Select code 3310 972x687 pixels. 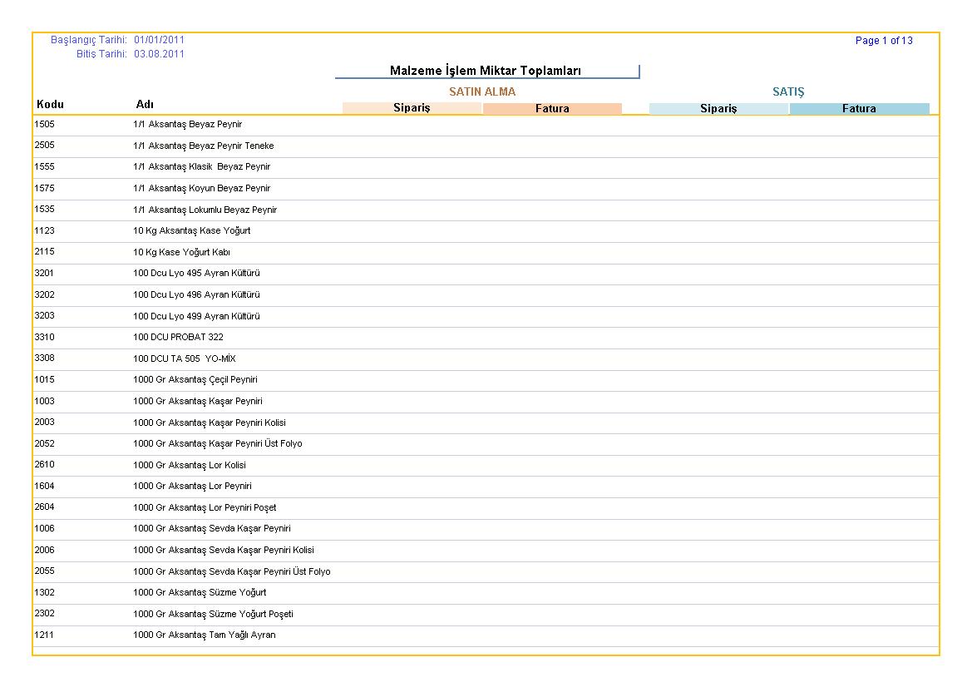[x=45, y=337]
